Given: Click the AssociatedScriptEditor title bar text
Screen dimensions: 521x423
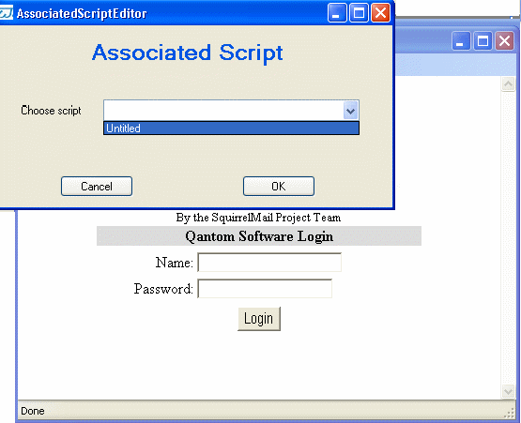Looking at the screenshot, I should [82, 14].
